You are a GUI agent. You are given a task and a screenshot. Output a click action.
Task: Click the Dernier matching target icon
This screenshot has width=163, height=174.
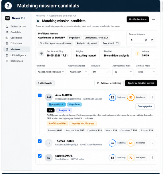(41, 53)
